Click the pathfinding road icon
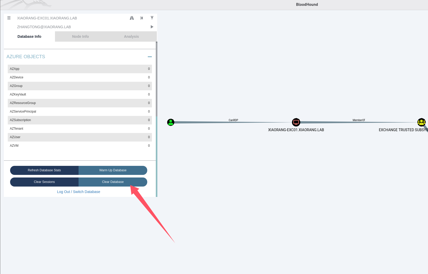428x274 pixels. click(132, 18)
